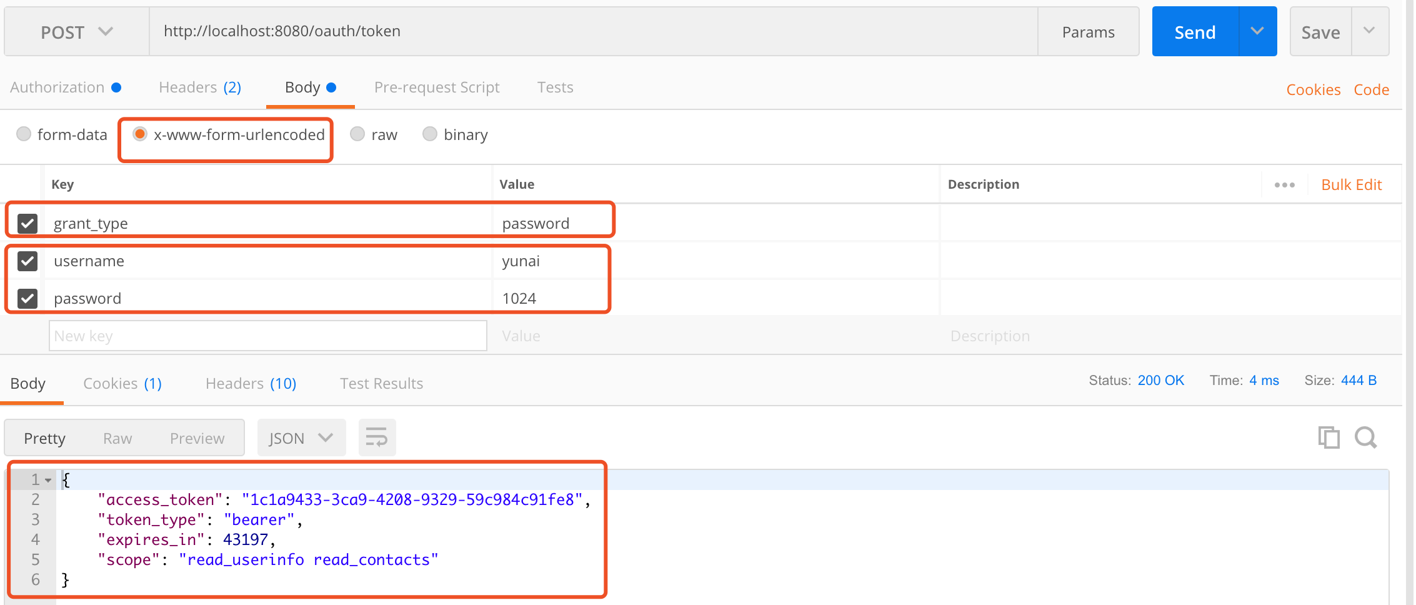Image resolution: width=1416 pixels, height=605 pixels.
Task: Uncheck the grant_type parameter checkbox
Action: click(x=27, y=223)
